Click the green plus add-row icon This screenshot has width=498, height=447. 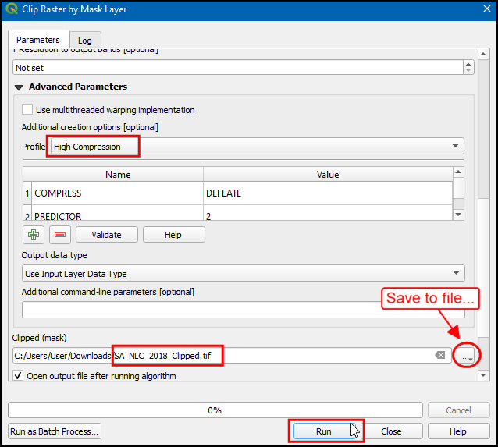(34, 235)
